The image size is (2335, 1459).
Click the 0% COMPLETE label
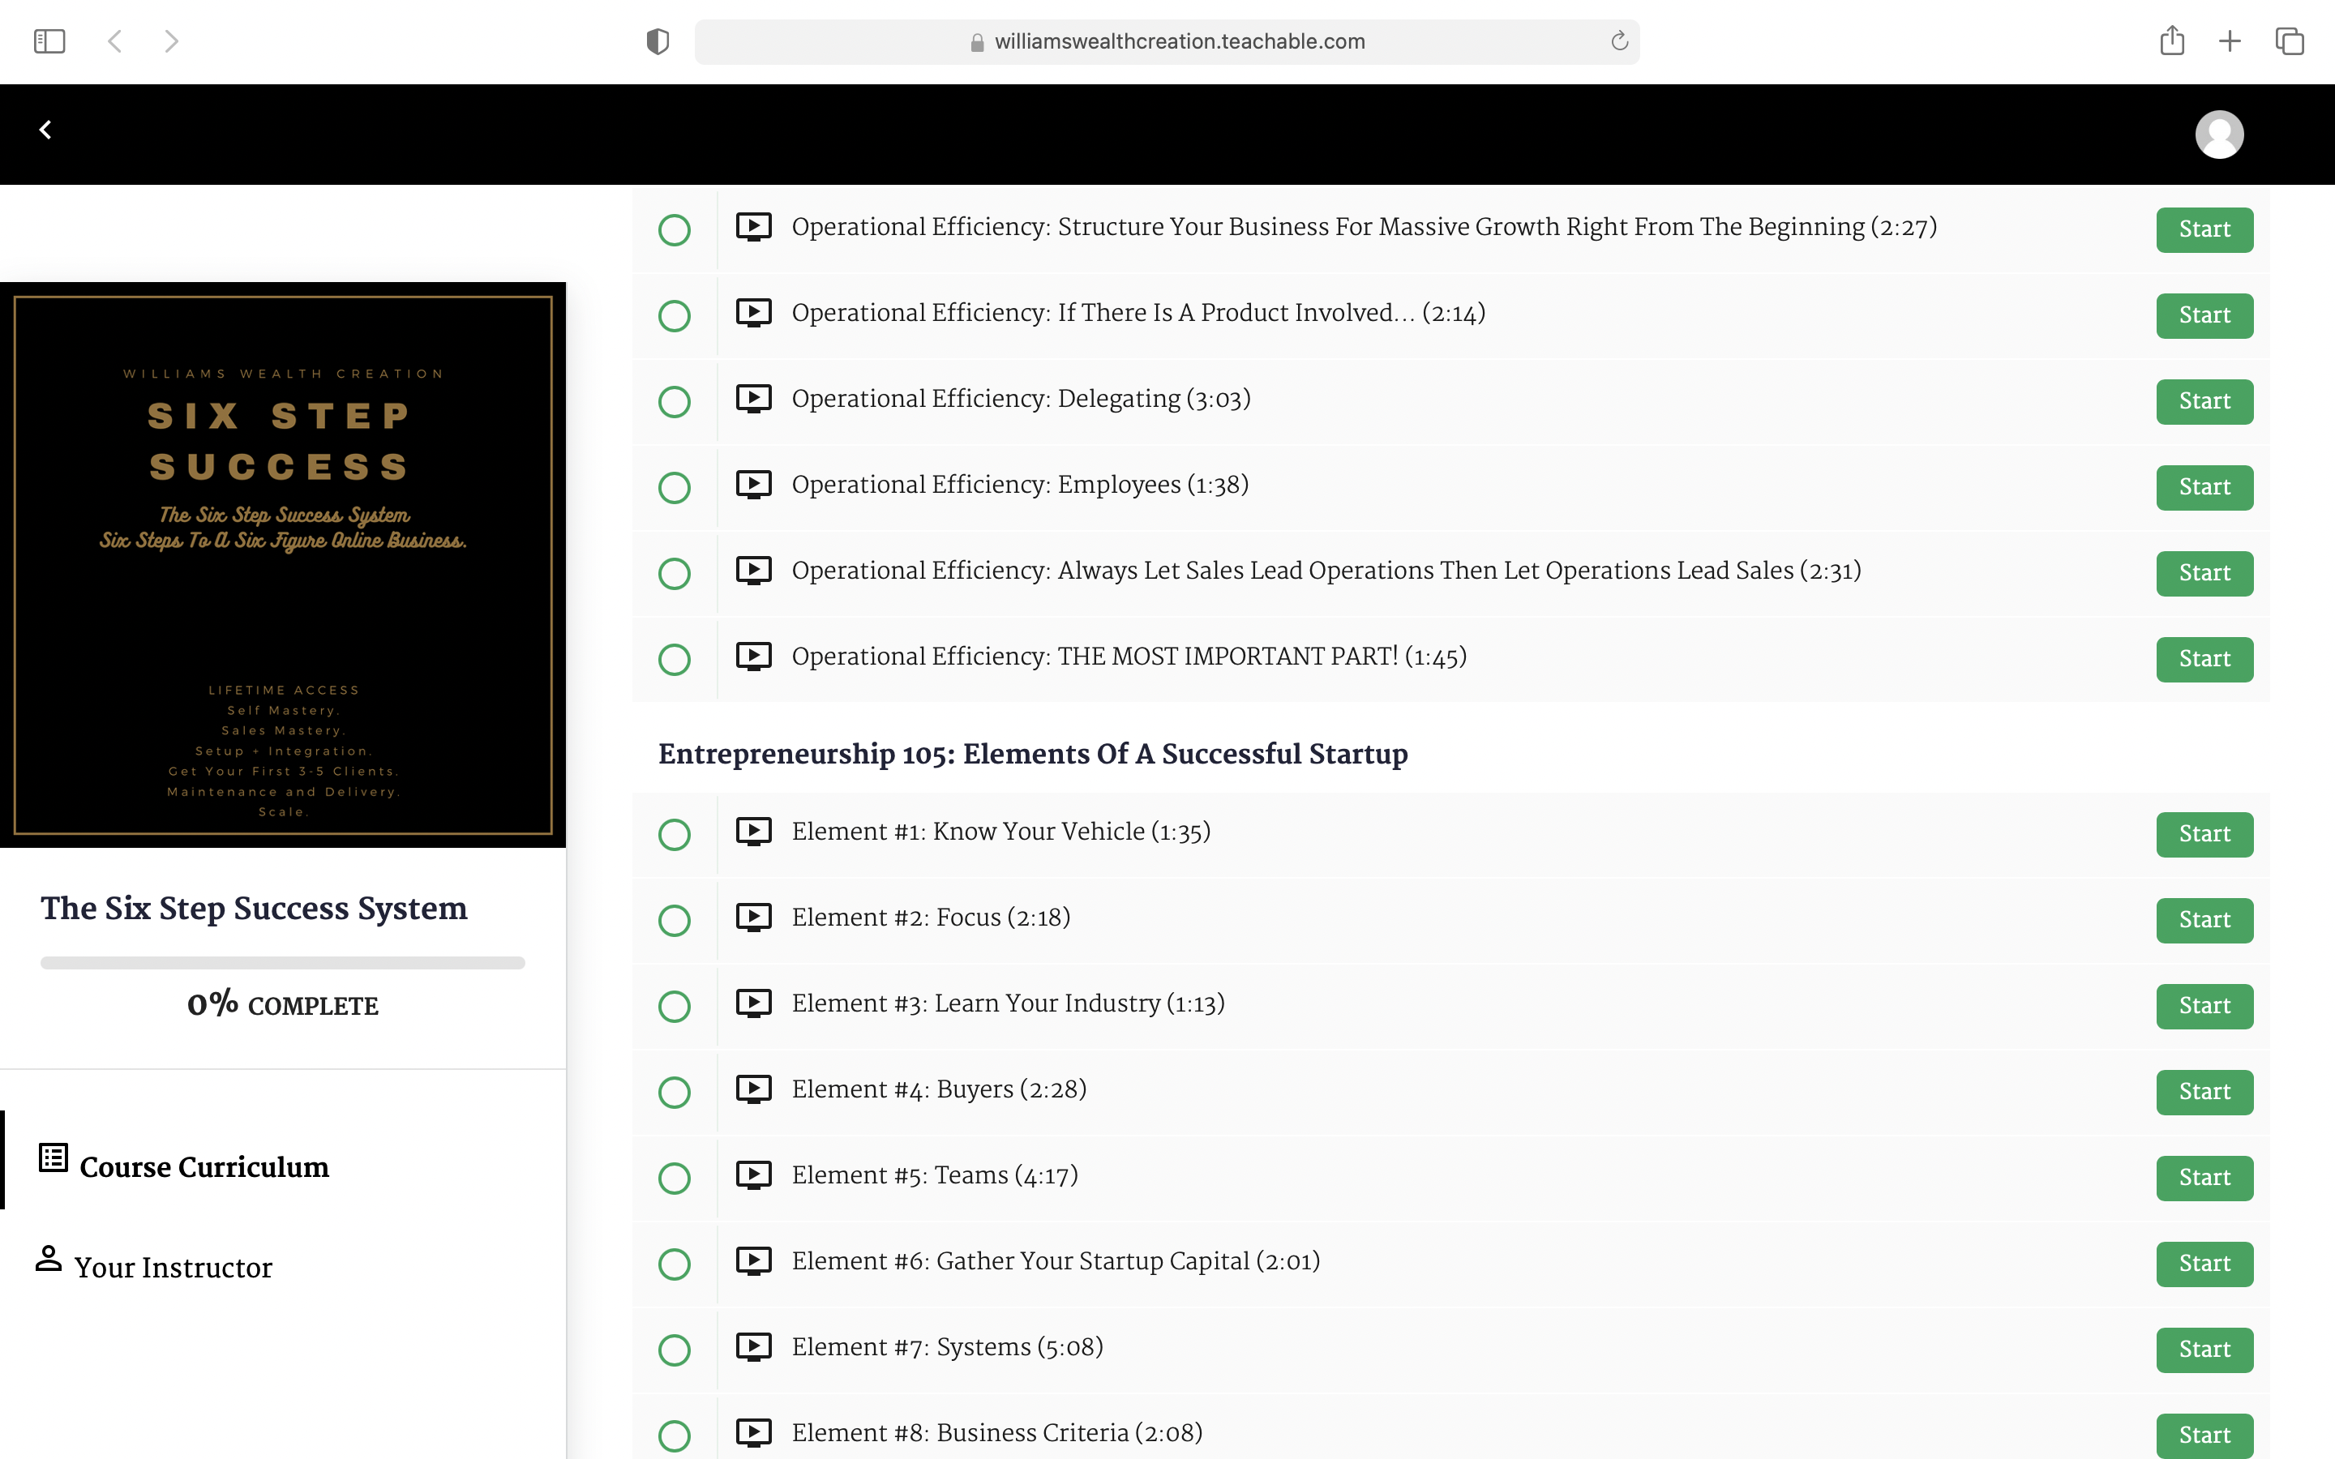(x=283, y=1003)
